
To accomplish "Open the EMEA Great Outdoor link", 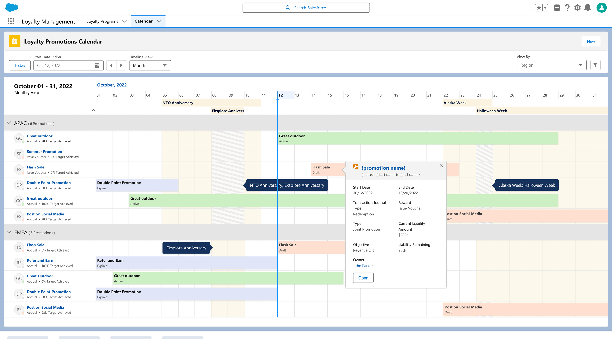I will tap(40, 276).
